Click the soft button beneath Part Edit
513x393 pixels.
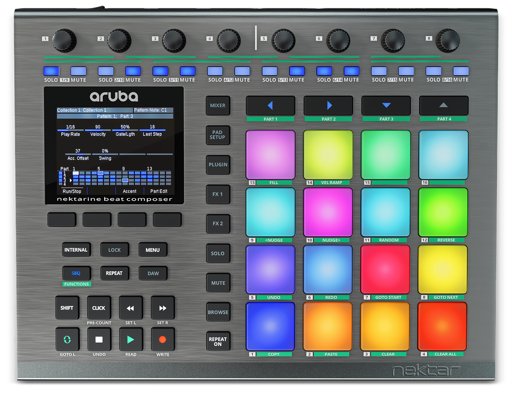pos(167,219)
